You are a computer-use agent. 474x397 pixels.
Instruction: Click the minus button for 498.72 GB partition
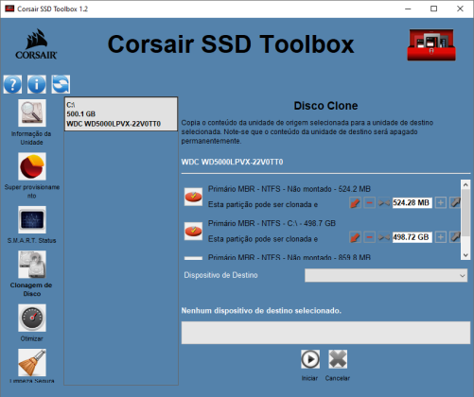[370, 237]
